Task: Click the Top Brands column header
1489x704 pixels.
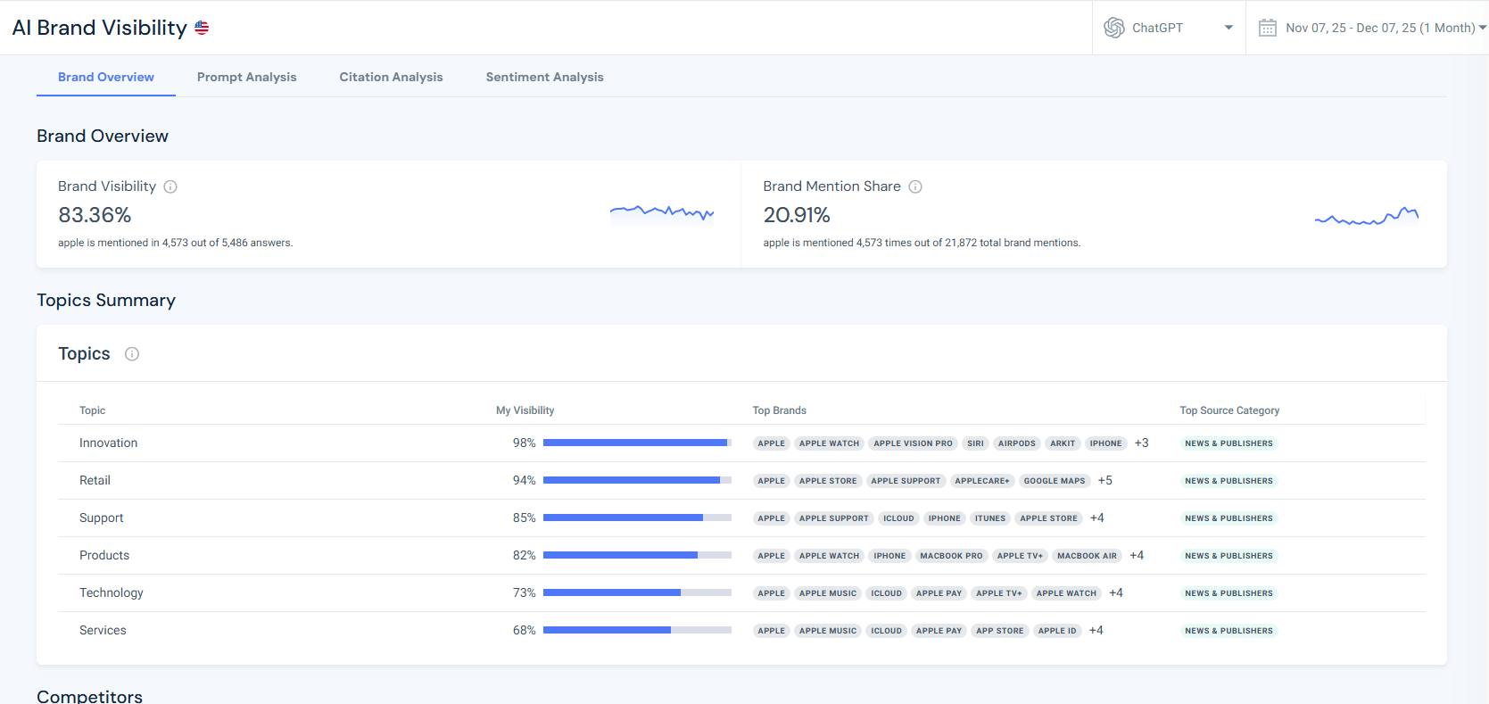Action: (779, 410)
